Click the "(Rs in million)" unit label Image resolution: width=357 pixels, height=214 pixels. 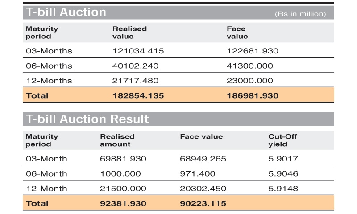point(300,14)
